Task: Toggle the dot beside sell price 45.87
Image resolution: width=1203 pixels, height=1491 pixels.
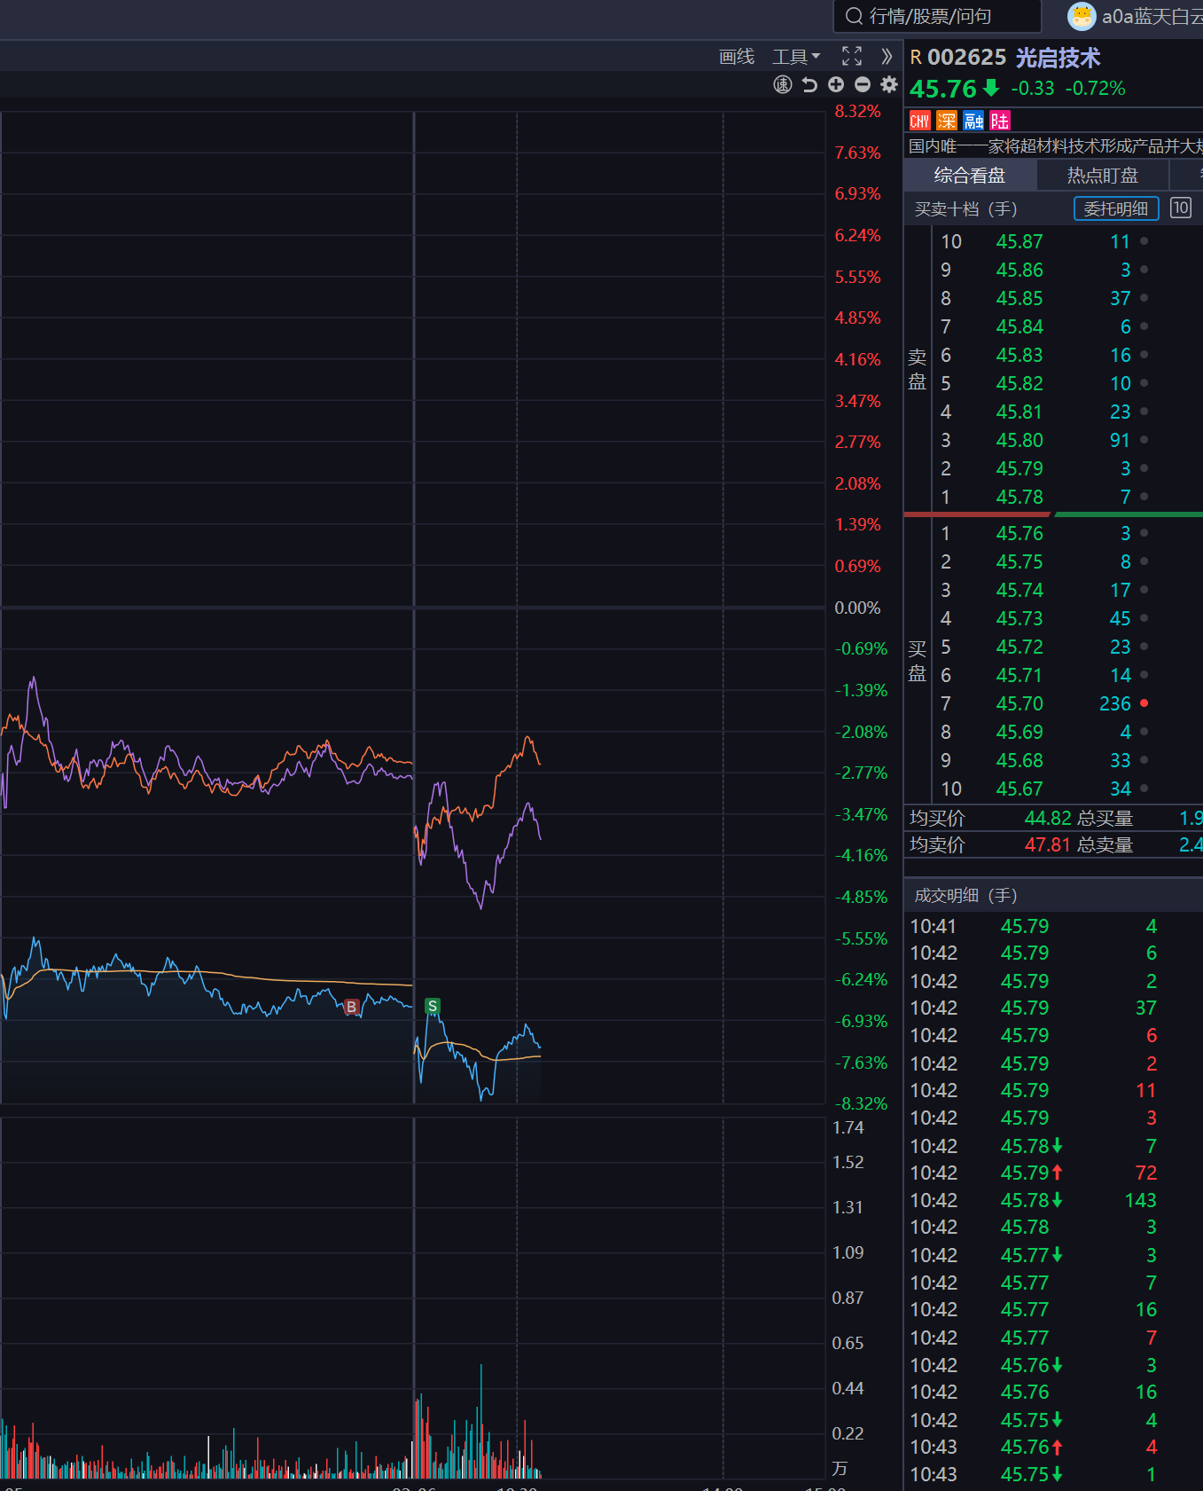Action: (x=1144, y=241)
